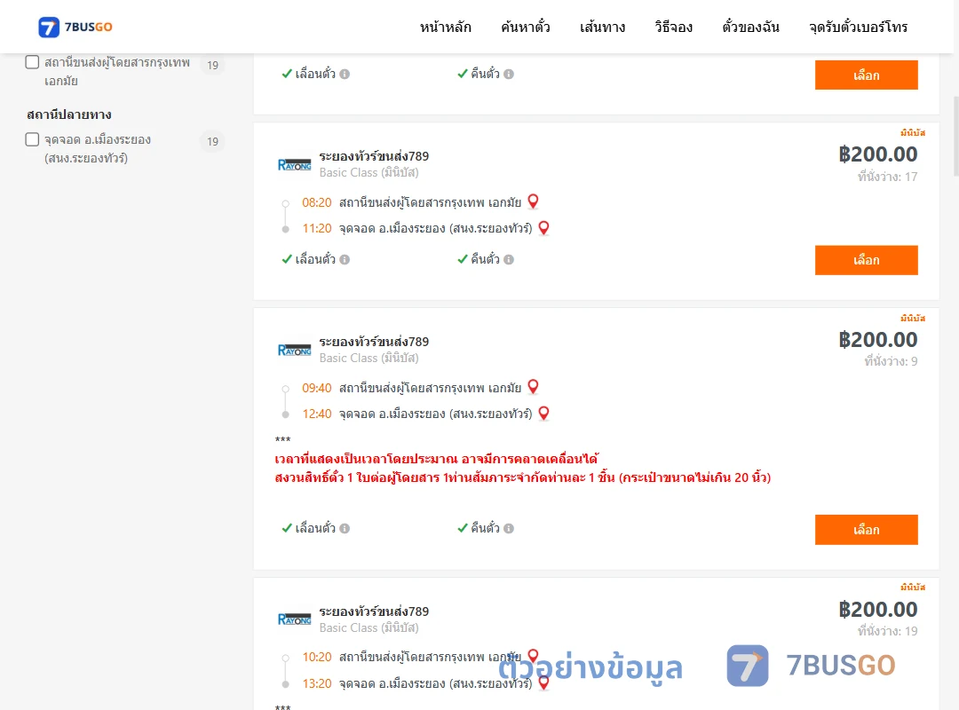Click เลือก for the 08:20 departure
This screenshot has width=959, height=710.
[866, 260]
